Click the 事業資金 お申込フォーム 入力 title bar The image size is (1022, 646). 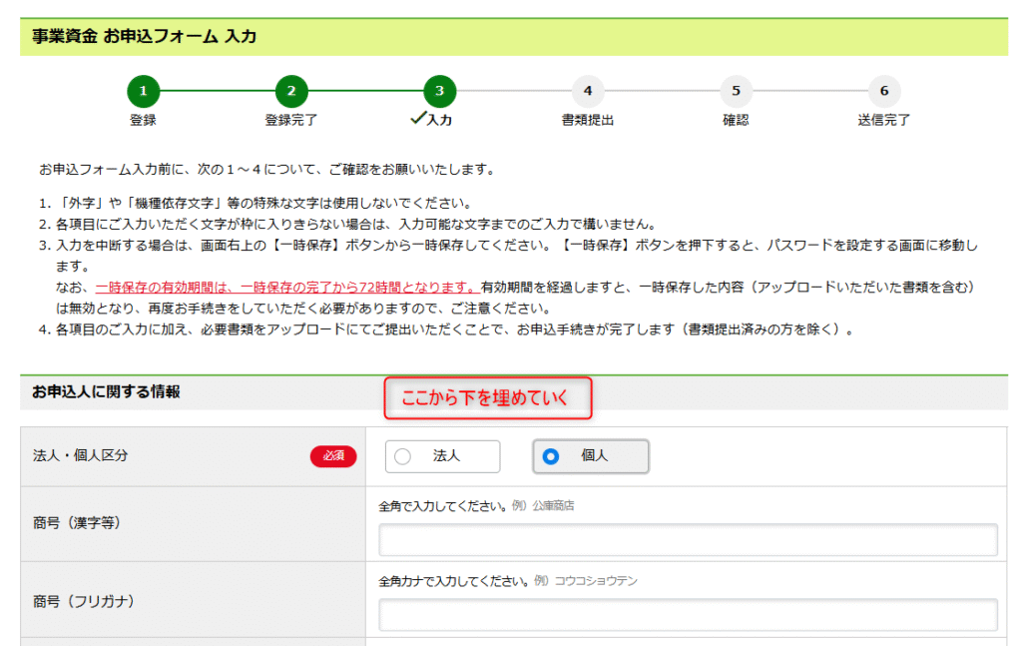145,37
